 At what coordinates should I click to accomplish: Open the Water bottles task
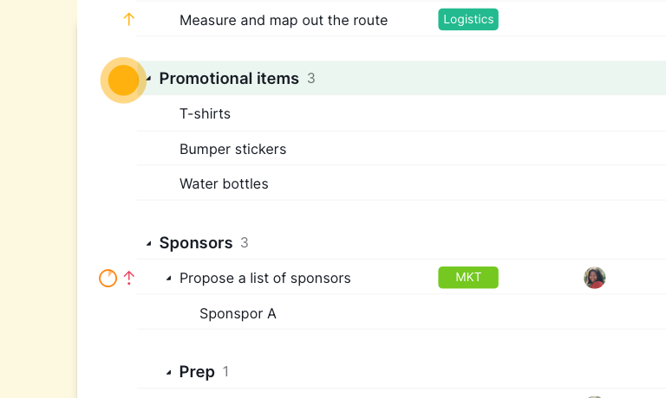pyautogui.click(x=224, y=184)
